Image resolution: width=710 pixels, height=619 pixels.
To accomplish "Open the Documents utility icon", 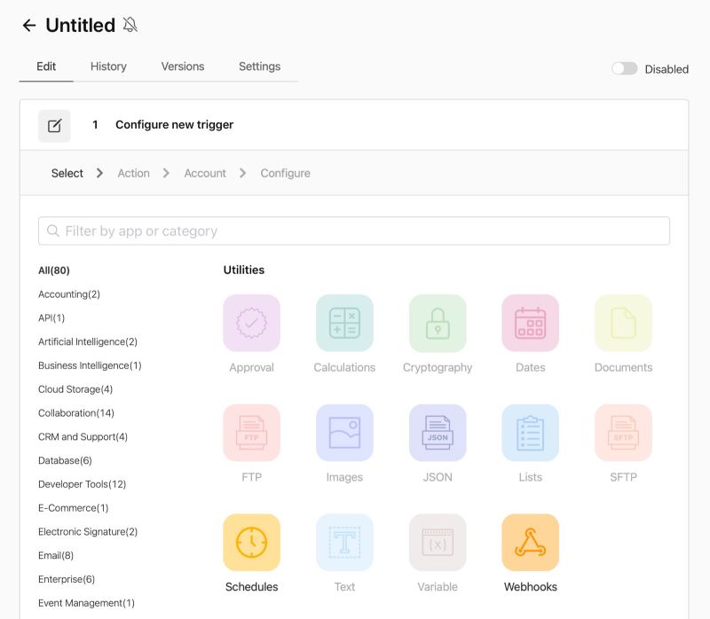I will tap(624, 323).
